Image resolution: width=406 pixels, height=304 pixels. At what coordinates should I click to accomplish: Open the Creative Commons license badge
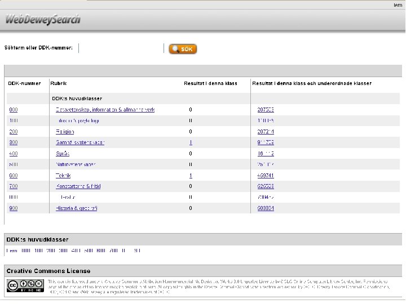25,285
